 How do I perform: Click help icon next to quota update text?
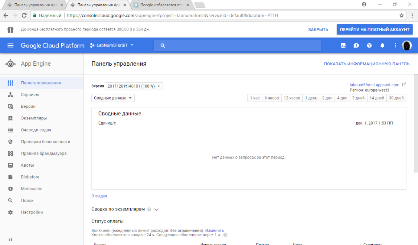point(225,235)
